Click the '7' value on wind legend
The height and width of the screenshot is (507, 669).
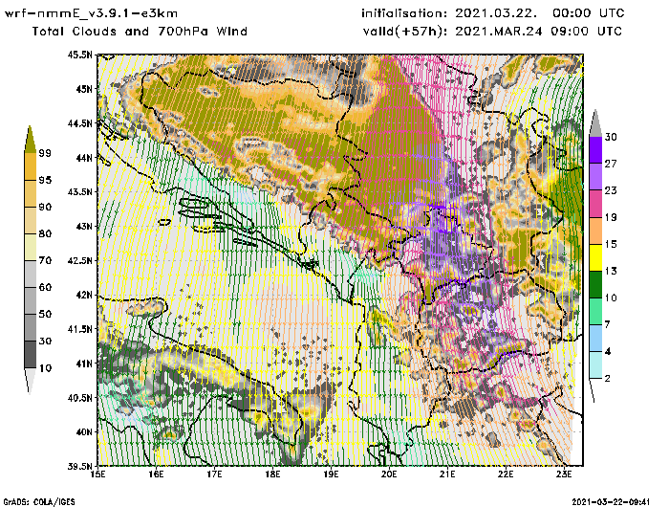click(607, 324)
